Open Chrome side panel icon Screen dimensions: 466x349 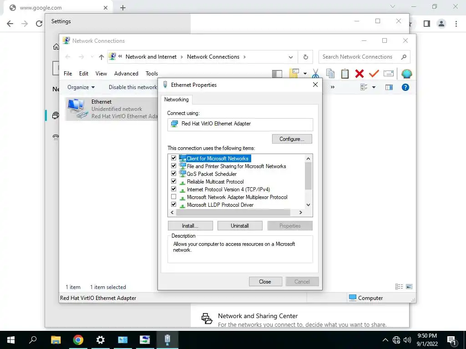(x=427, y=24)
